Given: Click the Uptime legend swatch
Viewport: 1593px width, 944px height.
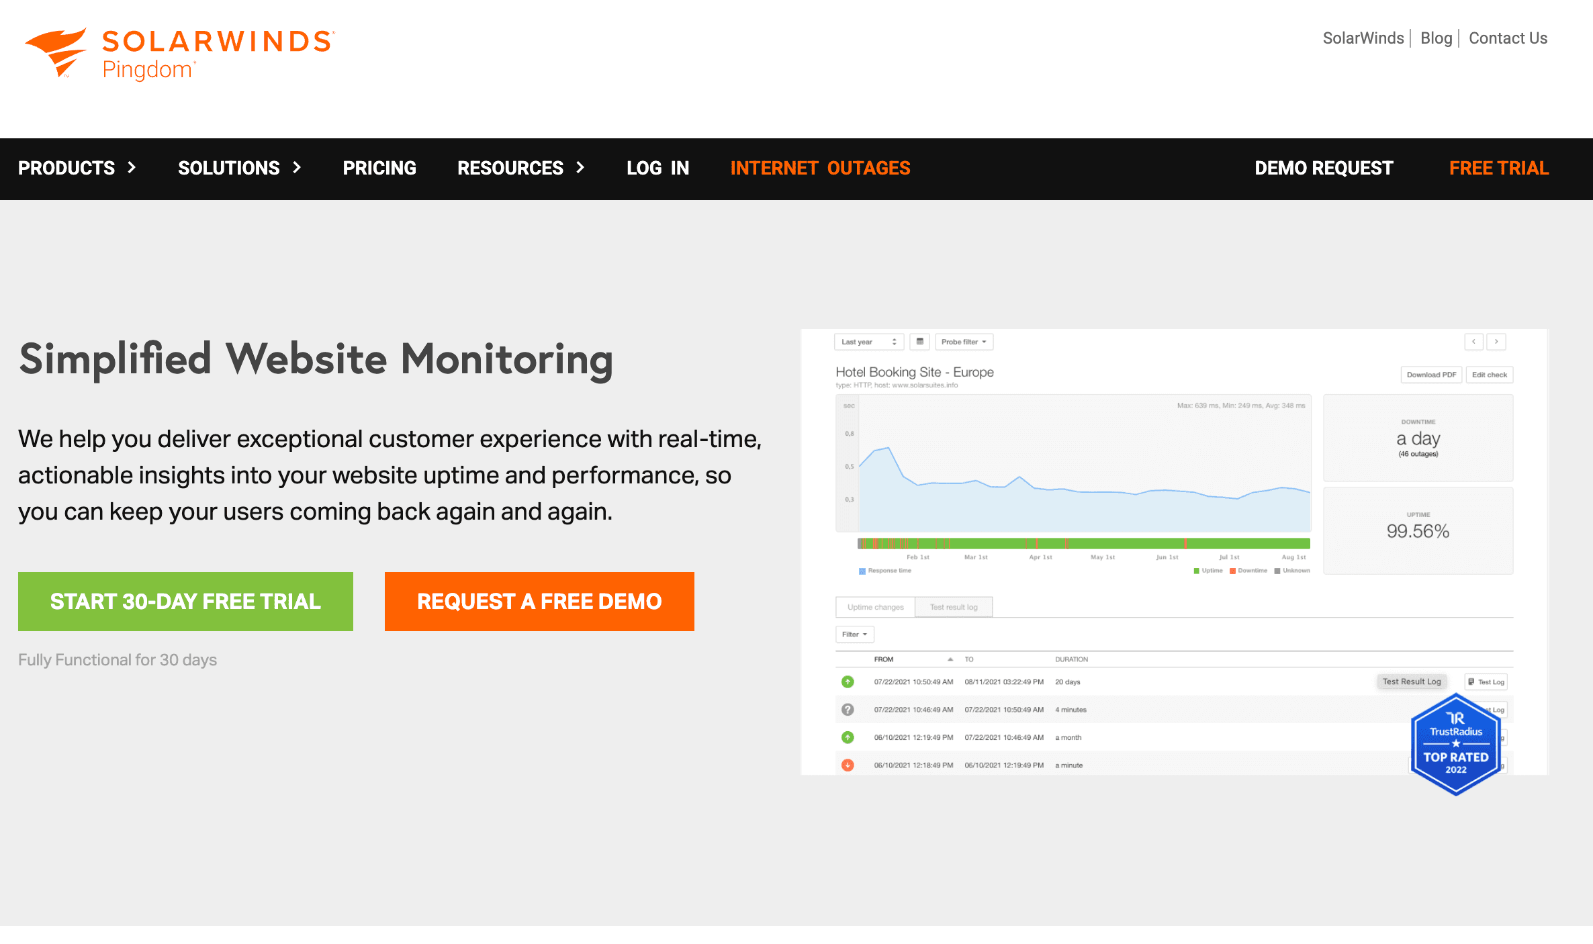Looking at the screenshot, I should pyautogui.click(x=1196, y=571).
